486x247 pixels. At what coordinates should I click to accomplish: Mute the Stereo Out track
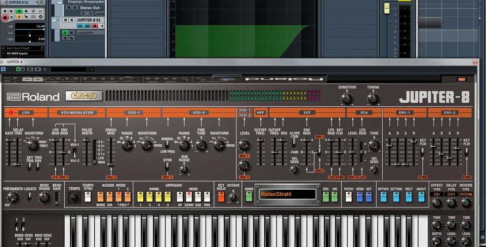point(69,7)
